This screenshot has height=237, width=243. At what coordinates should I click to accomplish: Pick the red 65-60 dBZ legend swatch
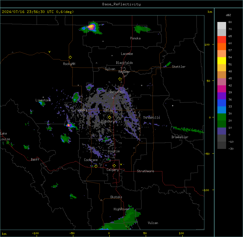tap(222, 40)
